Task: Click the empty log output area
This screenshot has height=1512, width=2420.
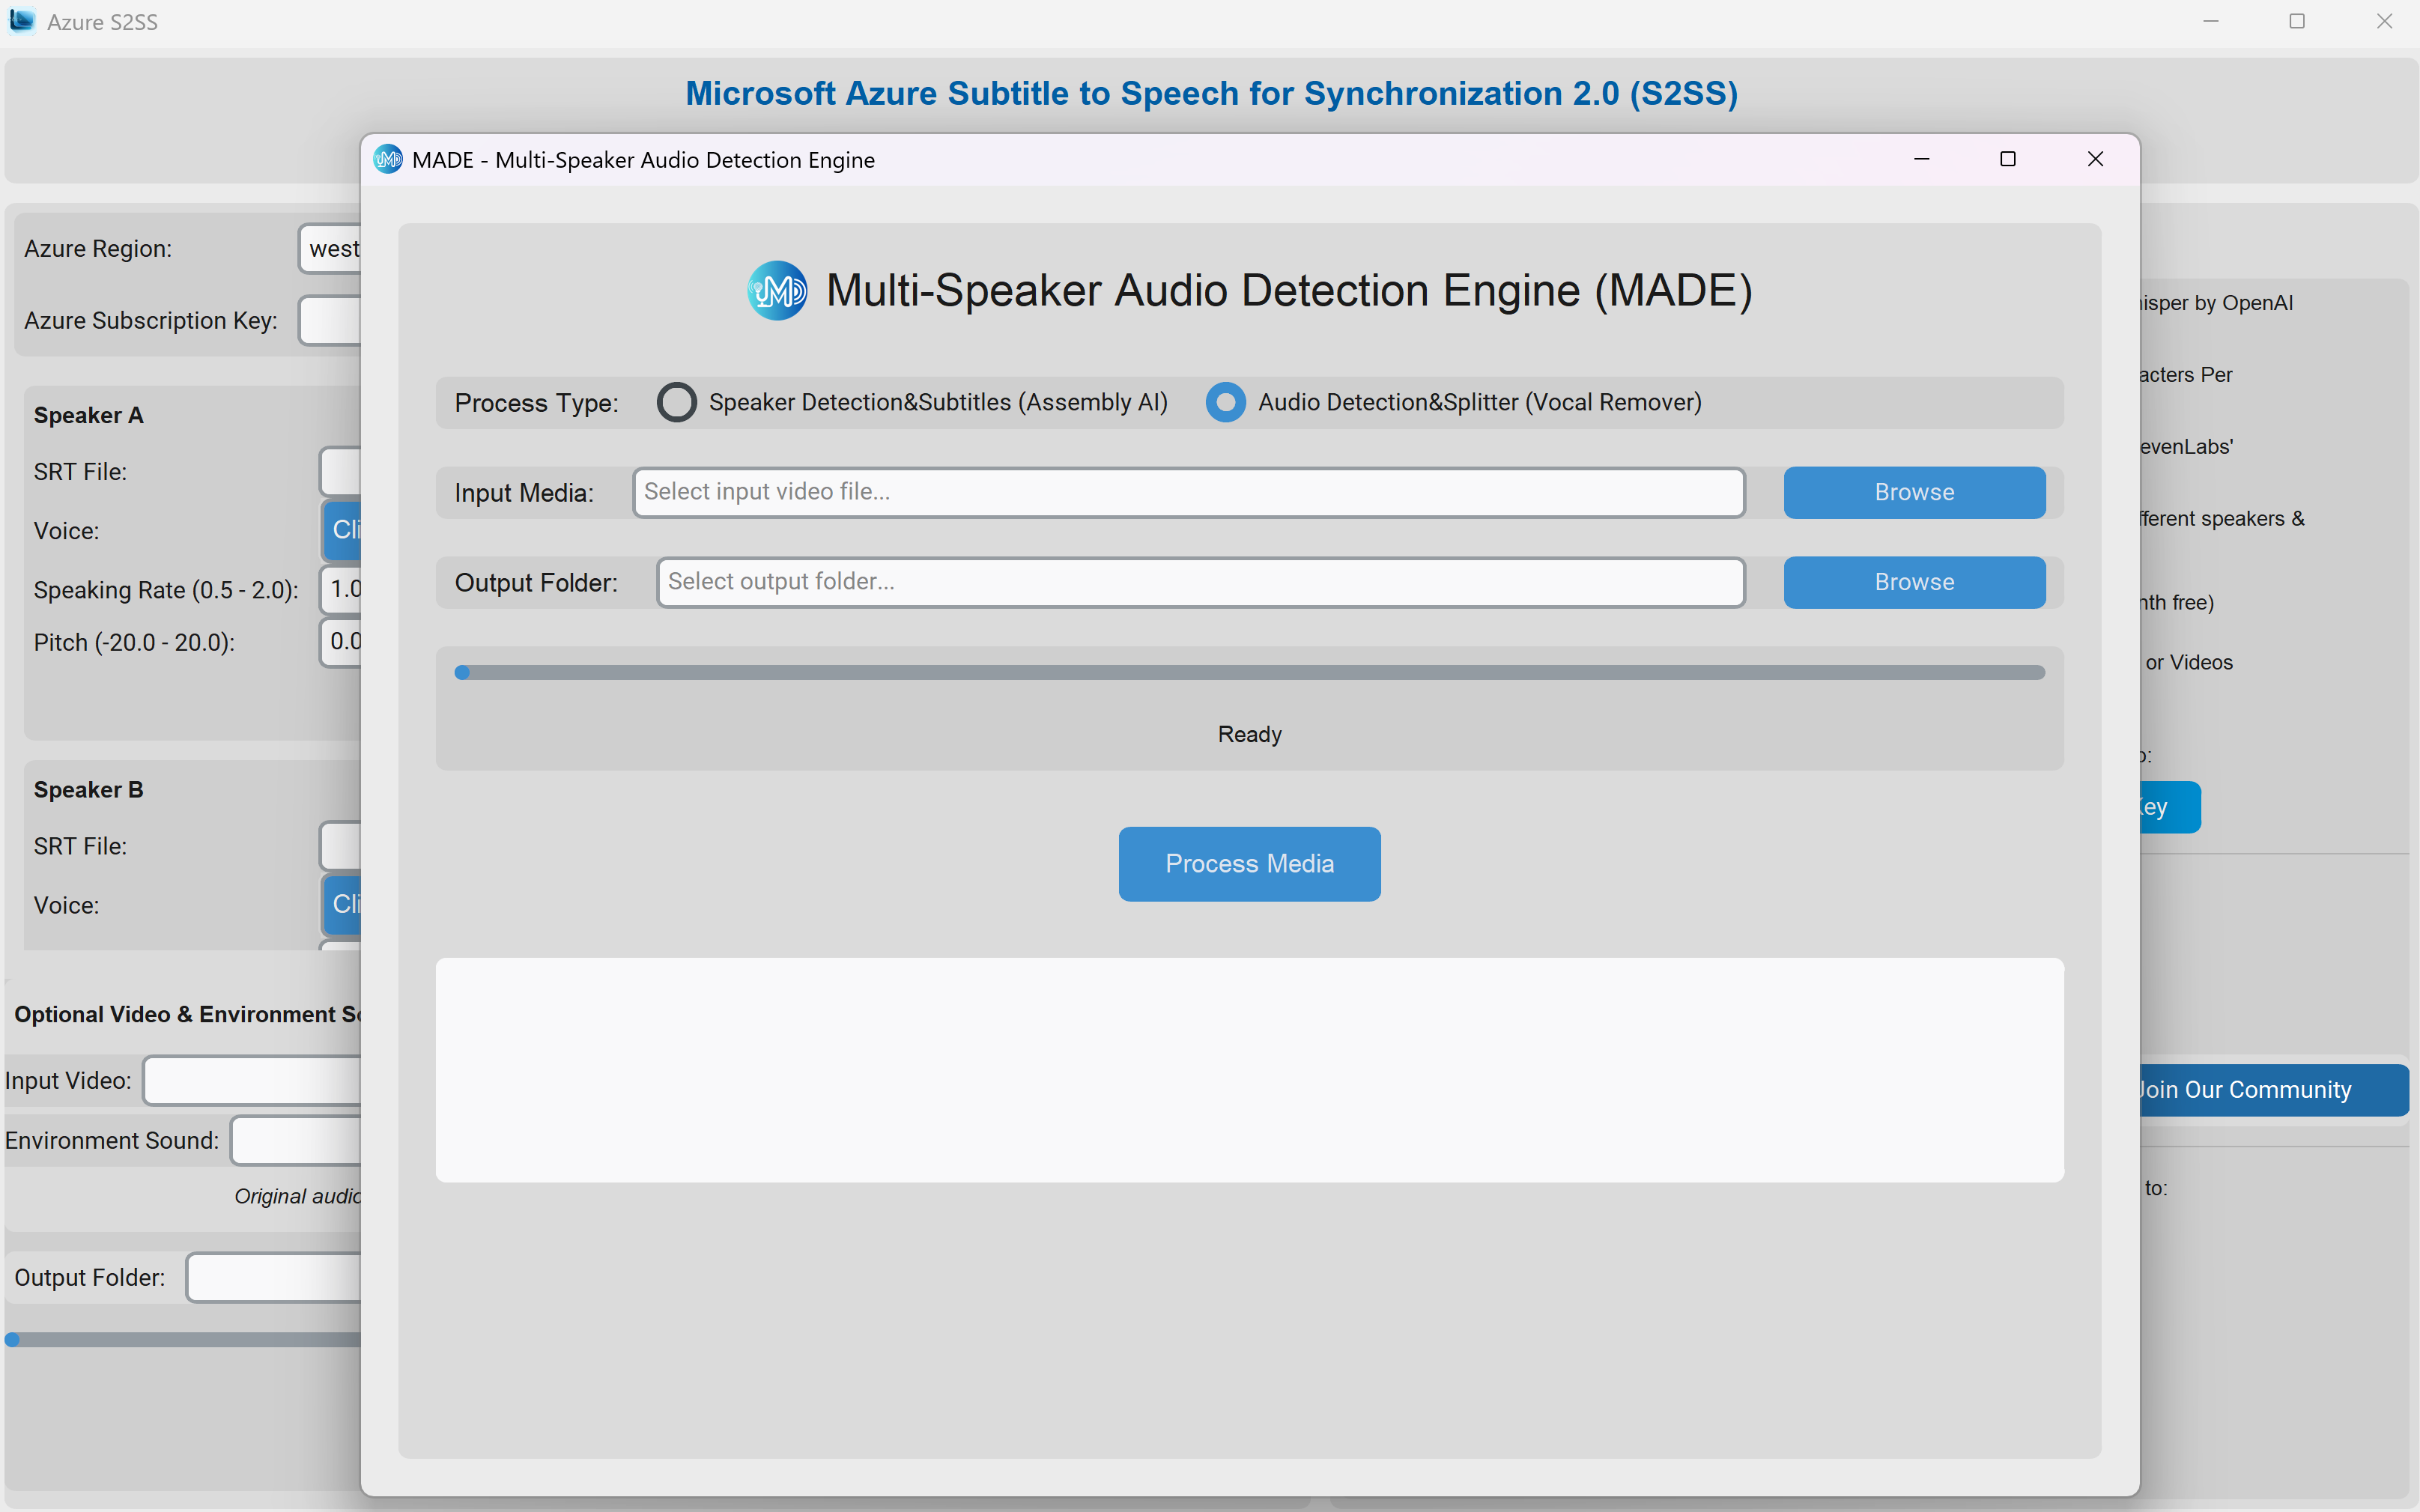Action: coord(1249,1070)
